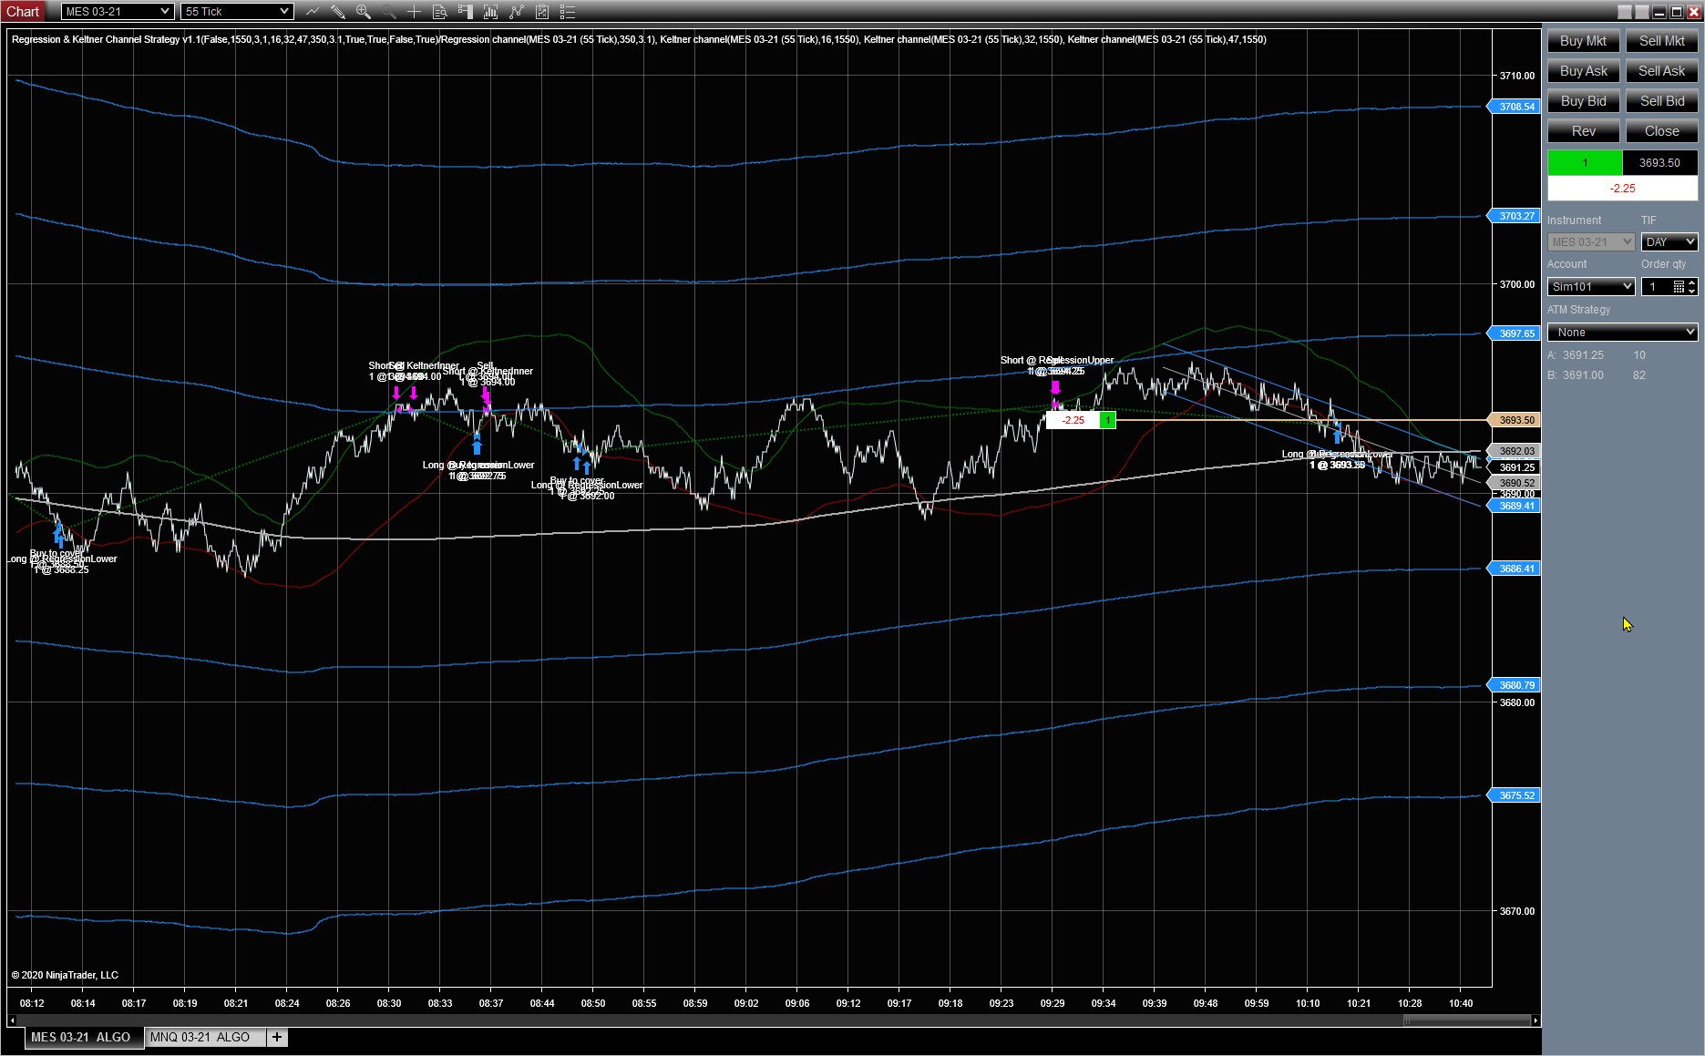This screenshot has width=1705, height=1056.
Task: Open the chart style (line) tool
Action: [313, 12]
